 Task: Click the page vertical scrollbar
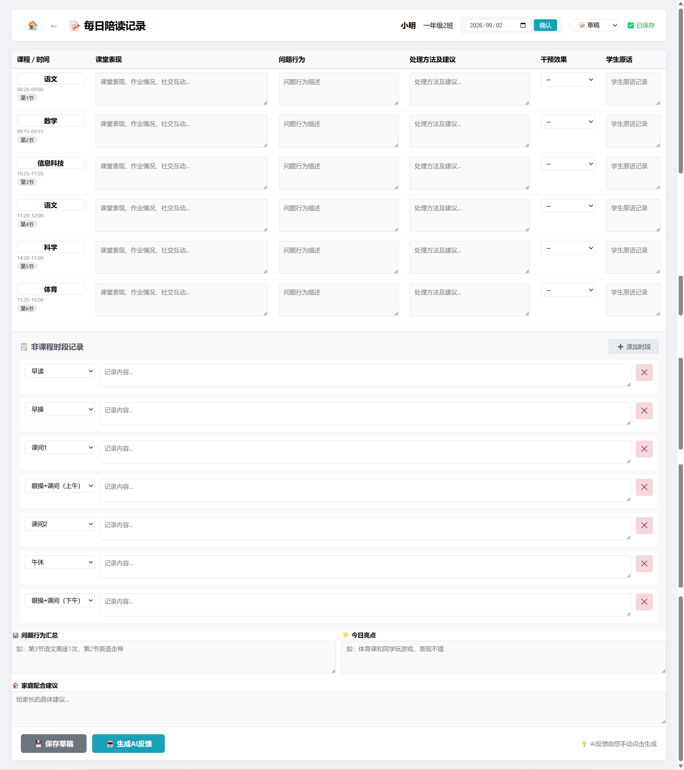[x=680, y=385]
